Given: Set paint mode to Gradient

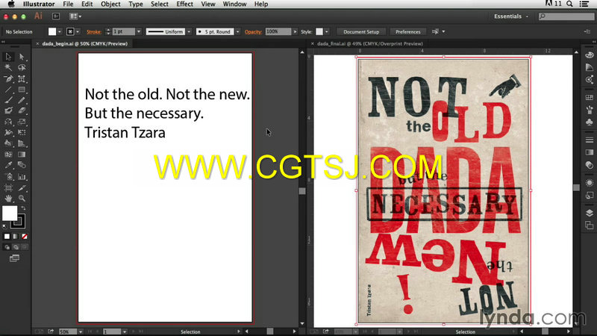Looking at the screenshot, I should coord(16,237).
